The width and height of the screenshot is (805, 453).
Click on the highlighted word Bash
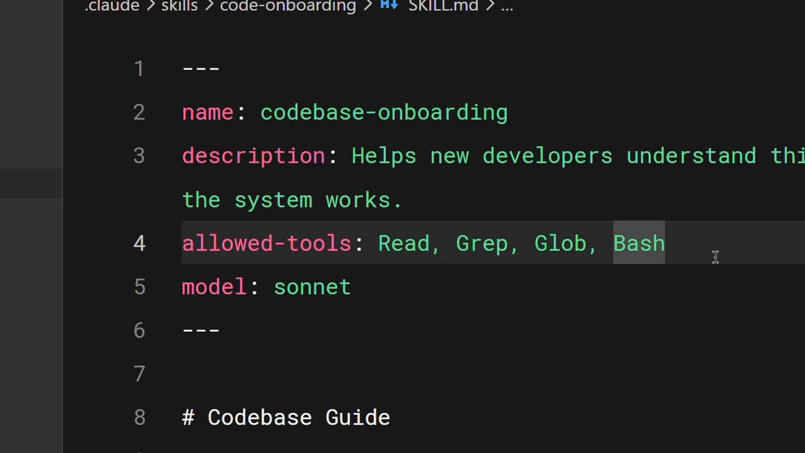639,243
